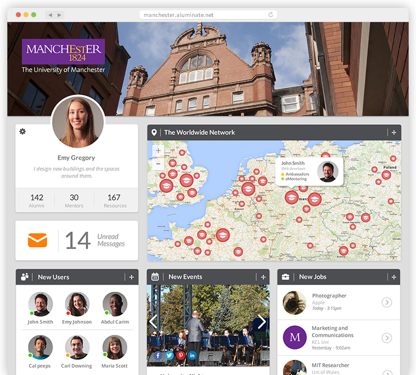The image size is (416, 375).
Task: Click the macOS yellow minimize button
Action: pos(26,15)
